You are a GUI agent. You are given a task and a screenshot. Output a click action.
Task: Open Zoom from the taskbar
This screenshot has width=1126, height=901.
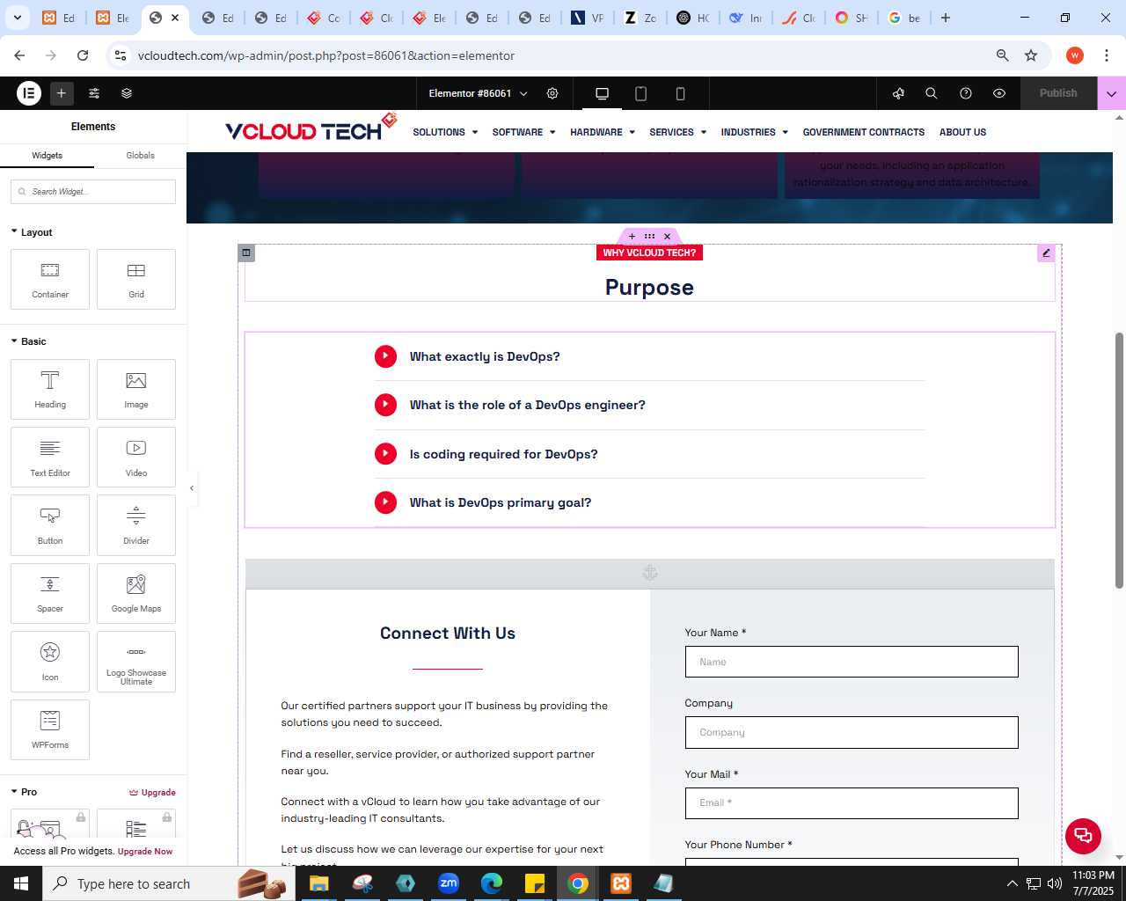coord(449,883)
